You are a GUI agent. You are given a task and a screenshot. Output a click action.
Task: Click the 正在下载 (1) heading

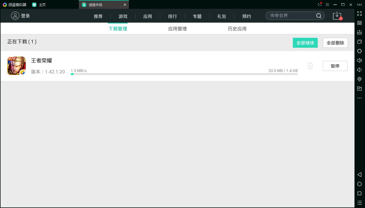[x=22, y=42]
